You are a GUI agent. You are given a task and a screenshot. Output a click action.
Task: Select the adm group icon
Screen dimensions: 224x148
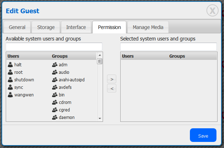(x=55, y=65)
